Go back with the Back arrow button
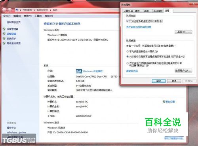This screenshot has height=146, width=198. pyautogui.click(x=4, y=10)
